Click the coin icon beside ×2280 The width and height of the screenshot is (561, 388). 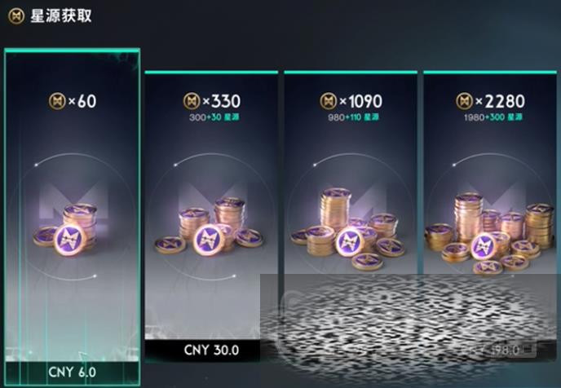point(465,101)
